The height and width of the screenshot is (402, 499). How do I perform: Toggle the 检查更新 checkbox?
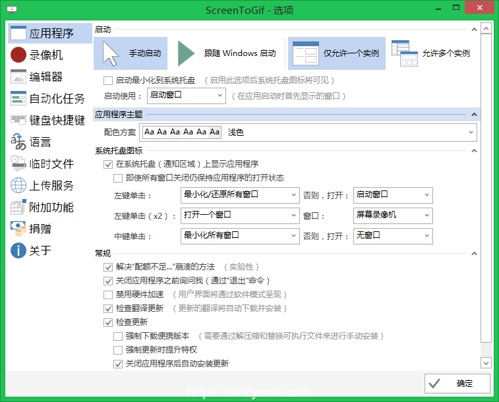pos(108,322)
